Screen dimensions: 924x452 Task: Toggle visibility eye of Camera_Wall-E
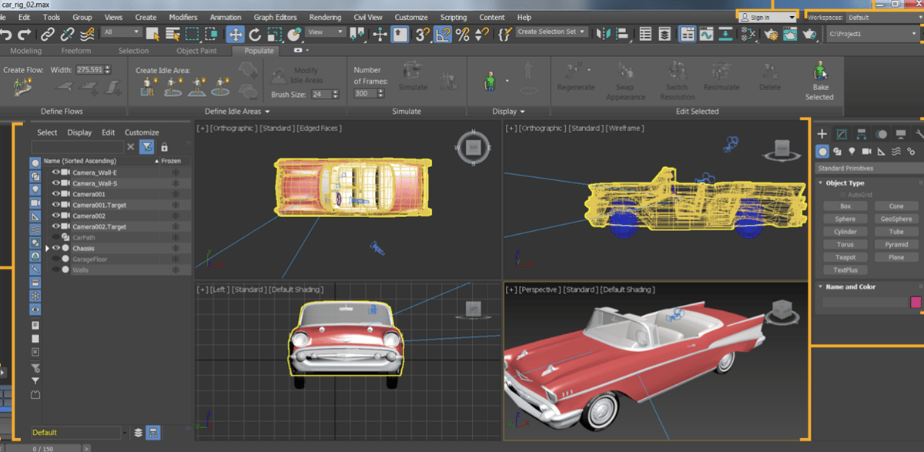coord(56,172)
